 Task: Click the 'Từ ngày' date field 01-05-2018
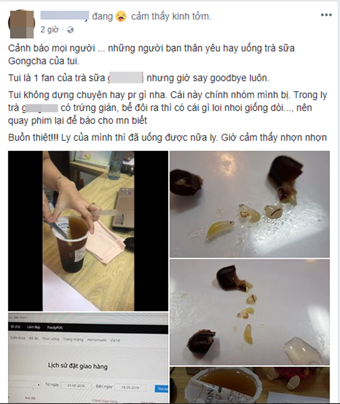pos(76,386)
